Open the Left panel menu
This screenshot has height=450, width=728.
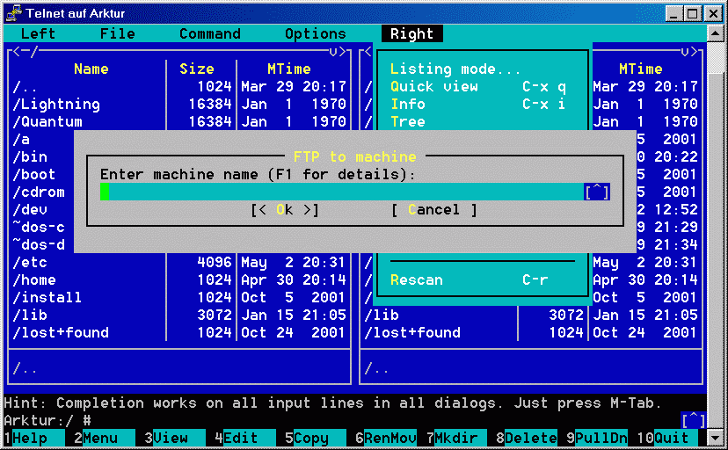38,33
